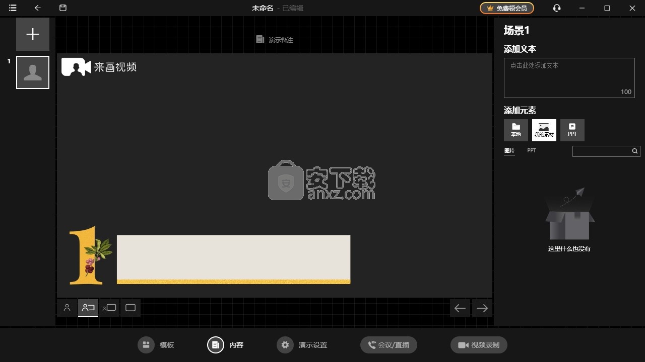The image size is (645, 362).
Task: Open 演示设置 presentation settings
Action: 302,345
